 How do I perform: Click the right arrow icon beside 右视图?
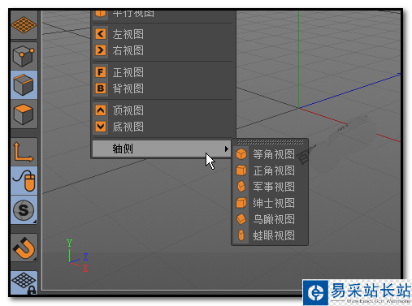click(101, 50)
